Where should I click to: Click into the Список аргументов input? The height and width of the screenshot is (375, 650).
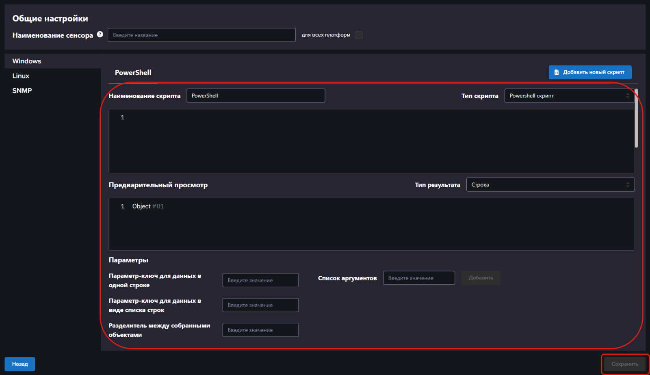[x=419, y=278]
